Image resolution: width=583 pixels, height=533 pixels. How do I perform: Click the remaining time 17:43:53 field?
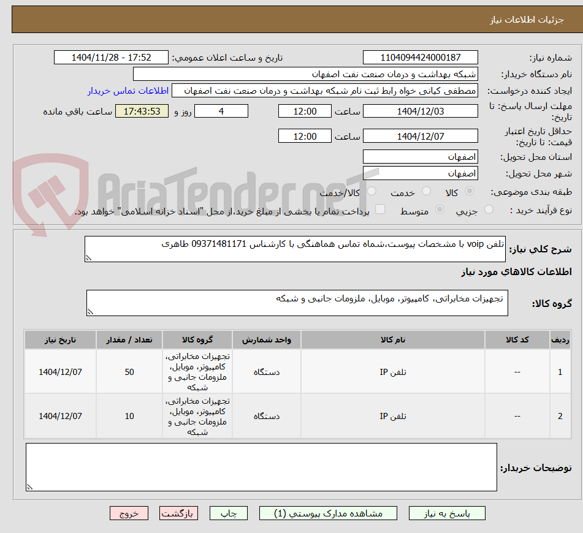coord(142,111)
